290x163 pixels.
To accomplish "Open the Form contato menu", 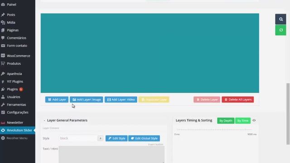I will pos(18,46).
